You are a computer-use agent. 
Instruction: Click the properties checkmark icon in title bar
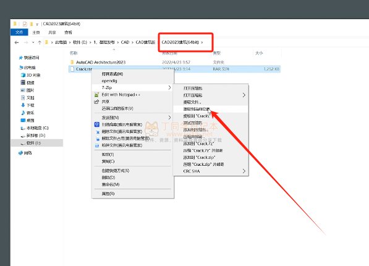pyautogui.click(x=25, y=24)
